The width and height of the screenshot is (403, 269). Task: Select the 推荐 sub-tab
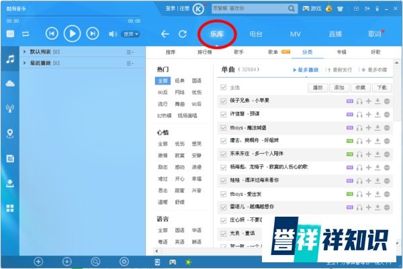point(170,52)
